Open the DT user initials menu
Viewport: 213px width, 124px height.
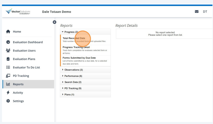205,12
